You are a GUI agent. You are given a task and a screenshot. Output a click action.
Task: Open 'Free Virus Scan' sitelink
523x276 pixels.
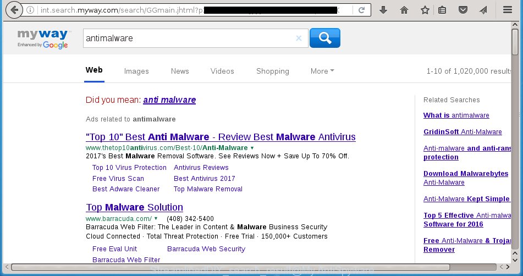(118, 178)
